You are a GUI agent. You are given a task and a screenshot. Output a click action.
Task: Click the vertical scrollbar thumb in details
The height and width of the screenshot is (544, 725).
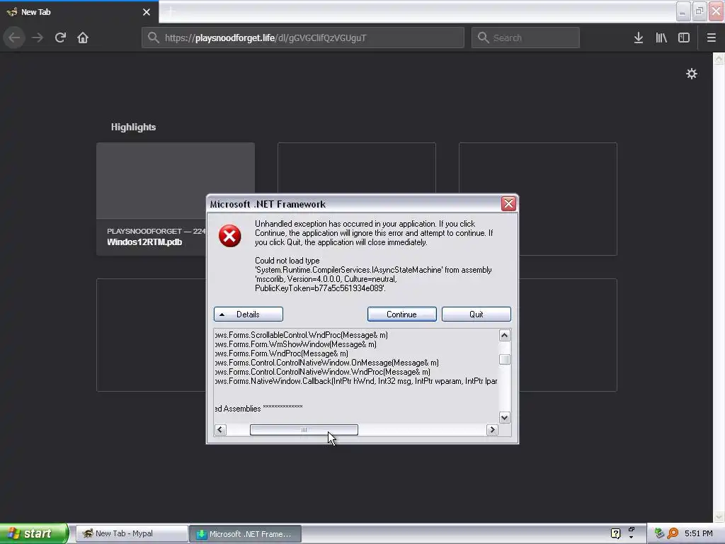tap(504, 359)
